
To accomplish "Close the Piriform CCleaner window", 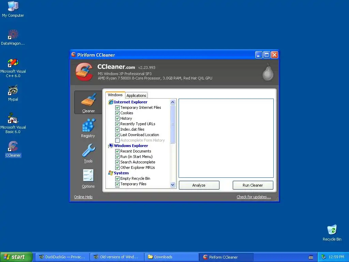I will (274, 55).
